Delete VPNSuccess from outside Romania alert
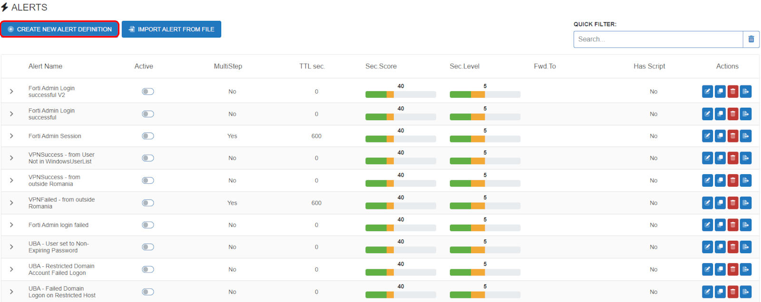Viewport: 761px width, 302px height. coord(733,180)
